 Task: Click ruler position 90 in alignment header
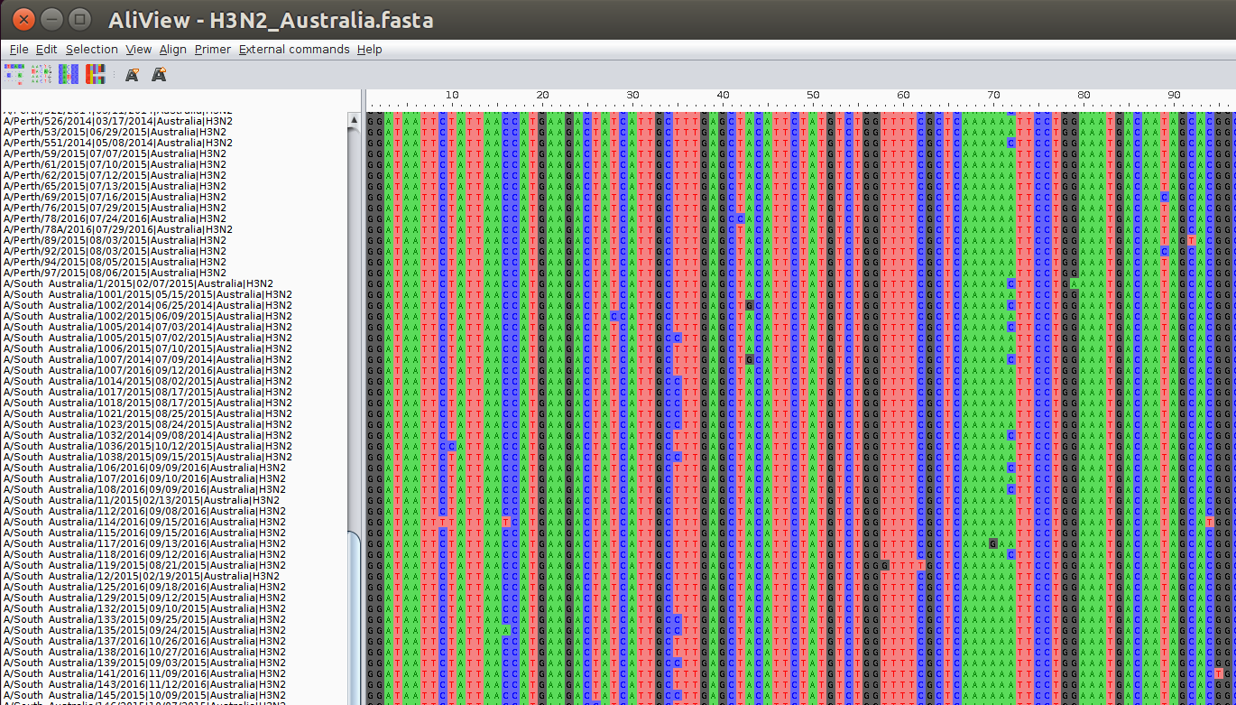(1174, 95)
